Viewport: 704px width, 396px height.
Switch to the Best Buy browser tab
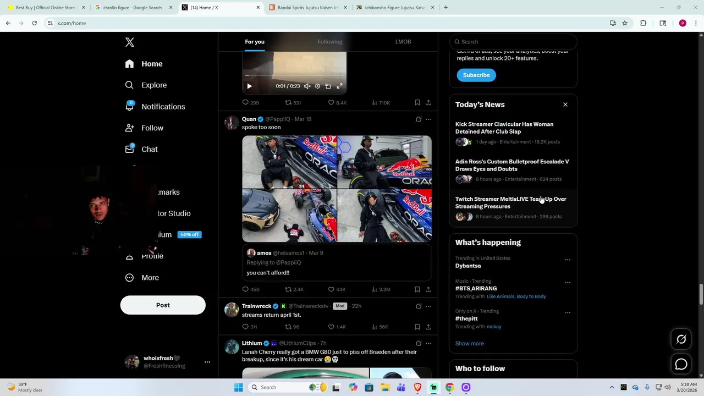[x=46, y=8]
